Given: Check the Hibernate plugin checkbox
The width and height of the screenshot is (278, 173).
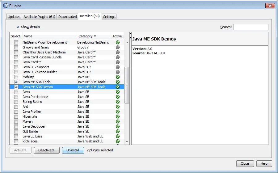Looking at the screenshot, I should tap(16, 117).
